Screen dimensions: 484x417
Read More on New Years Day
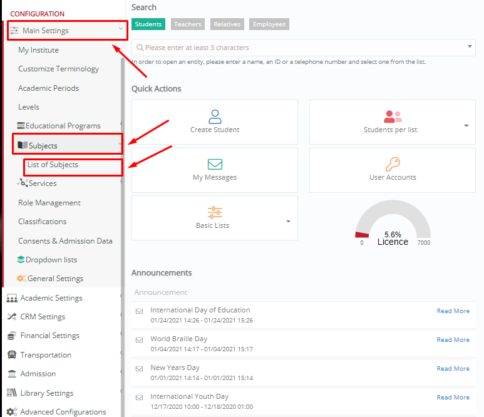[453, 369]
